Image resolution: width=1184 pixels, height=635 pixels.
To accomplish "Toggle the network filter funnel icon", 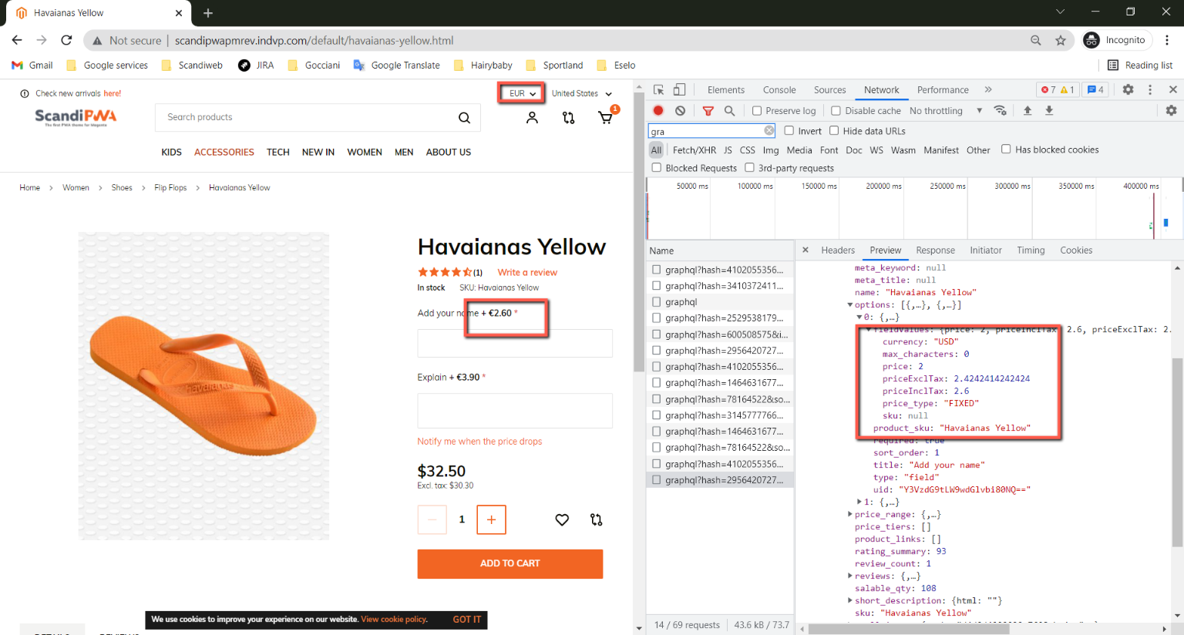I will (708, 111).
